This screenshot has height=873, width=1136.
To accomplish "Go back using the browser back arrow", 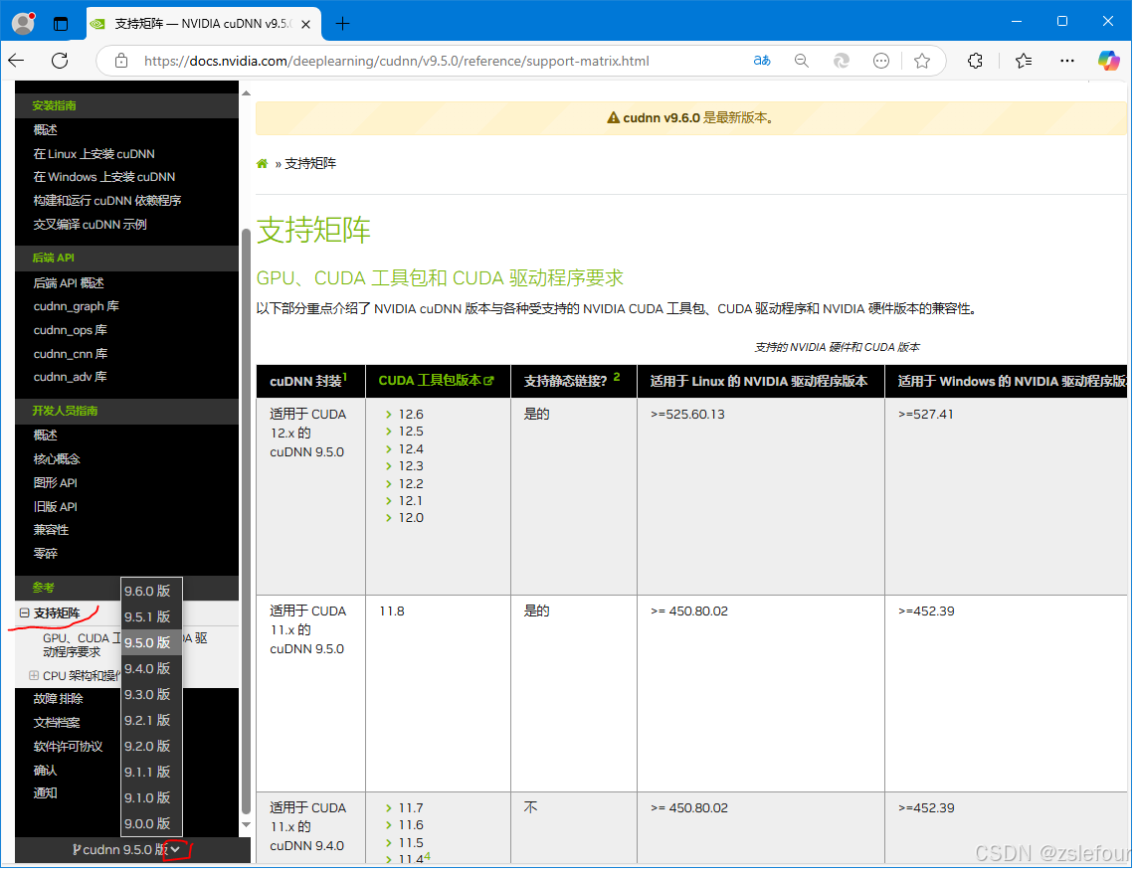I will click(x=17, y=61).
